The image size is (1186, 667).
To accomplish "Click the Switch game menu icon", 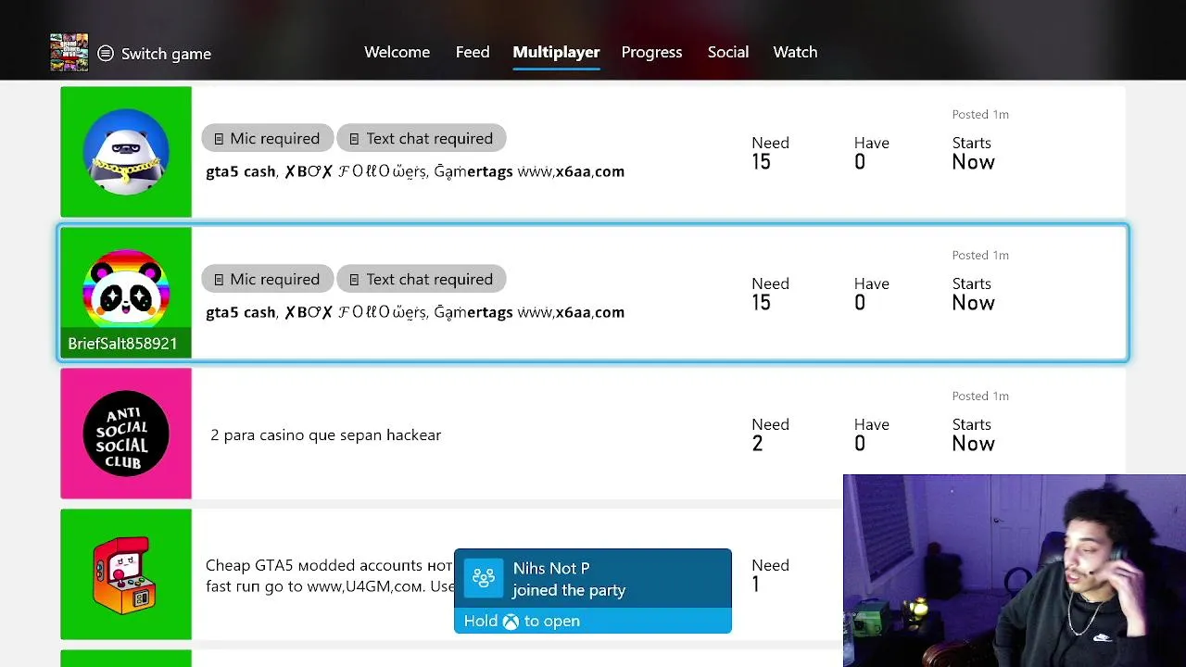I will pos(106,54).
